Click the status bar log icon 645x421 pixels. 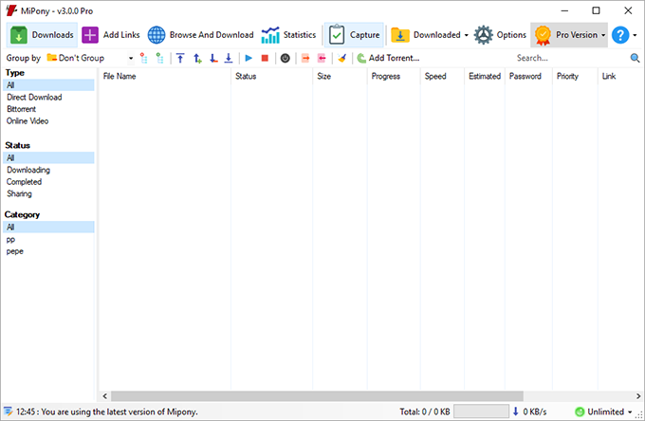tap(8, 412)
